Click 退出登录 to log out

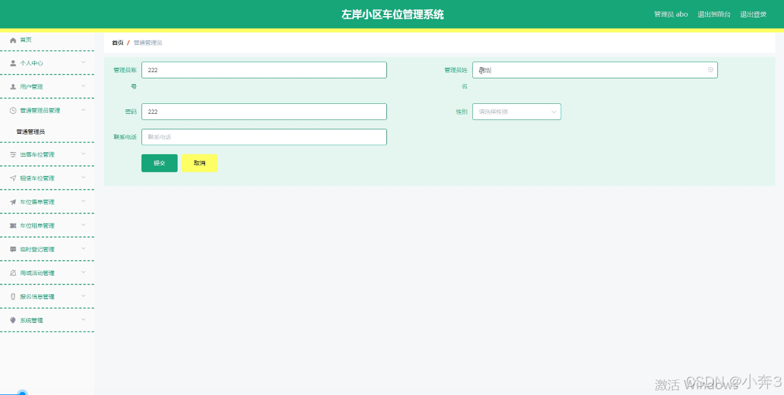pyautogui.click(x=753, y=14)
